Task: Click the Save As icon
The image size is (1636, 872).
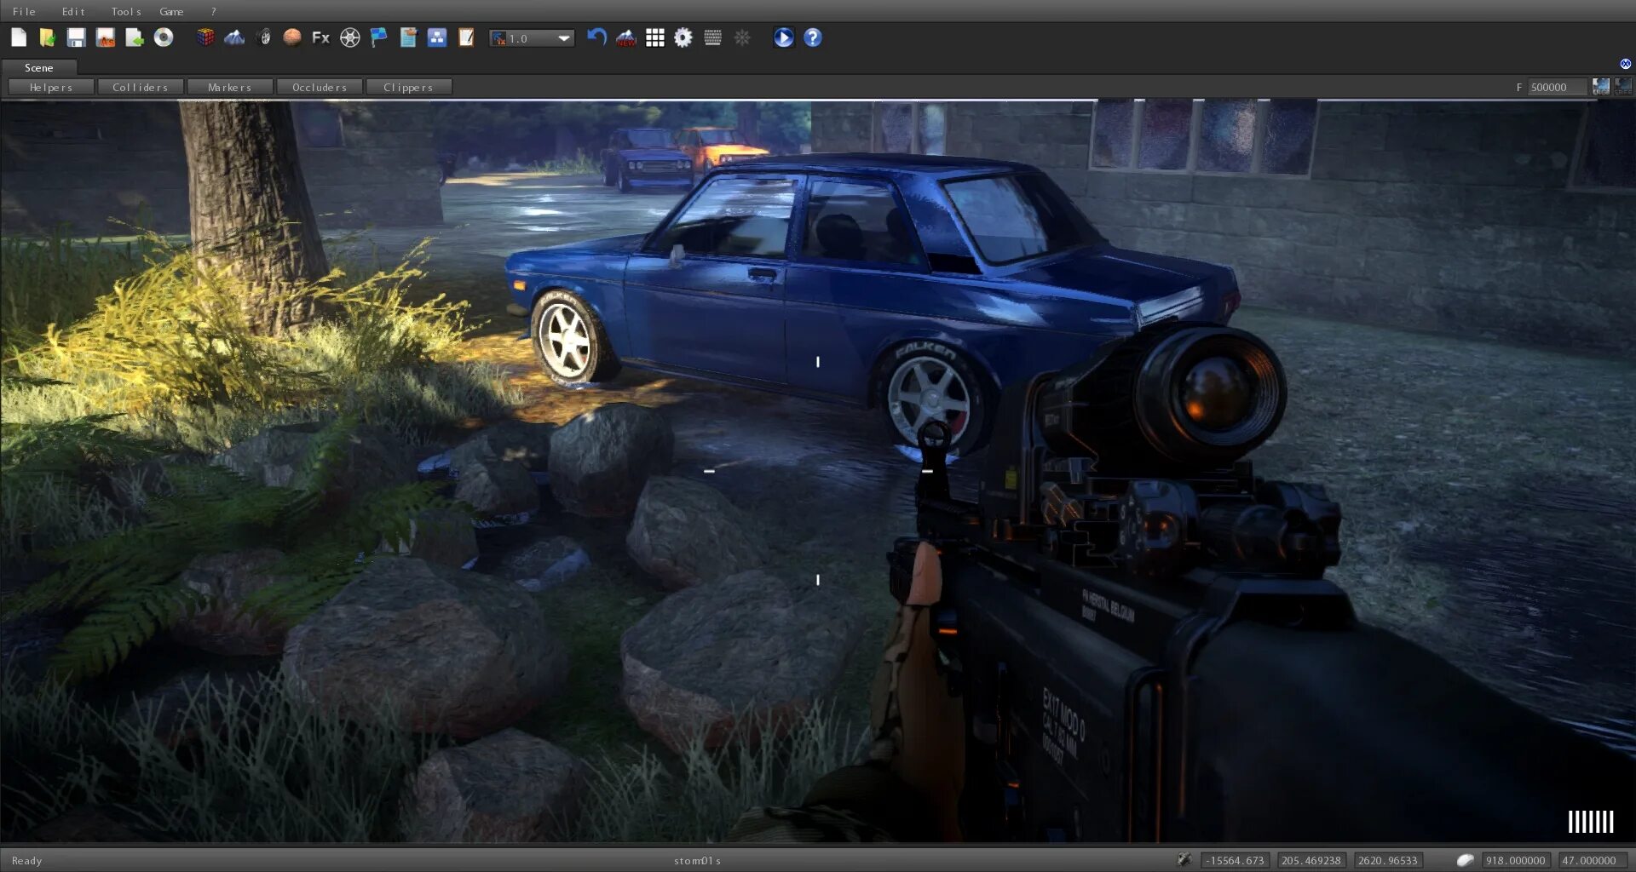Action: point(106,37)
